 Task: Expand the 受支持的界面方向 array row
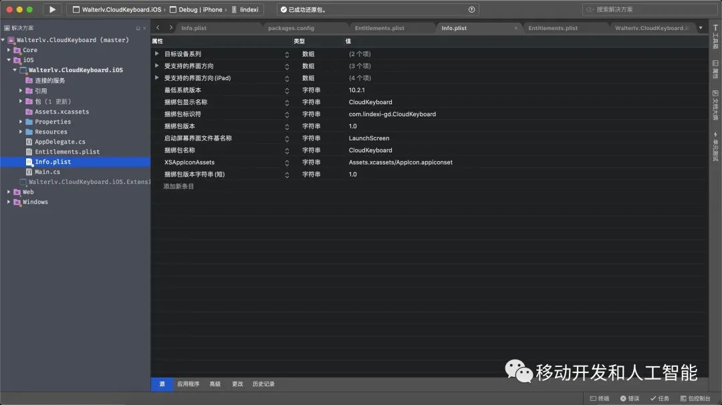coord(157,65)
